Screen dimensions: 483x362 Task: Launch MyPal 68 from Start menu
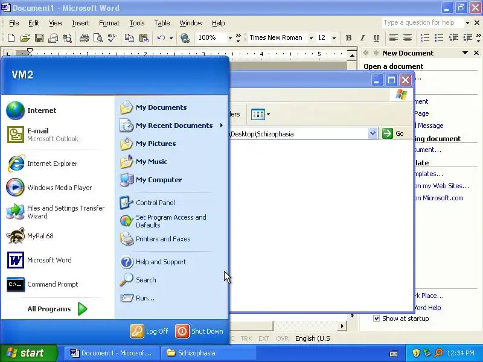(x=58, y=236)
